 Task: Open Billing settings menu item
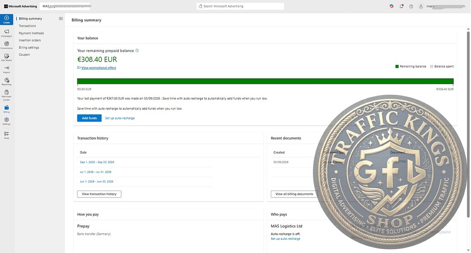29,47
